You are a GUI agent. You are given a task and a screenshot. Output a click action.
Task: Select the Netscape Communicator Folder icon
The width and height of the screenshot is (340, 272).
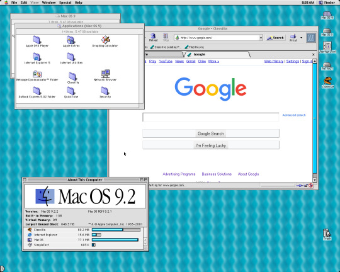coord(37,74)
